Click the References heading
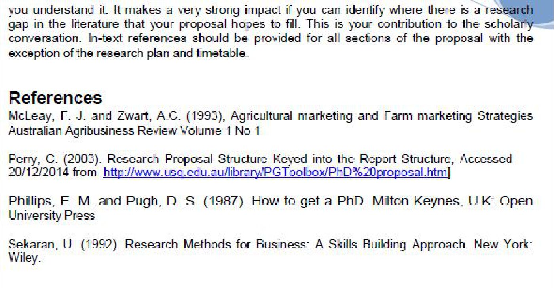The width and height of the screenshot is (554, 288). pyautogui.click(x=55, y=98)
